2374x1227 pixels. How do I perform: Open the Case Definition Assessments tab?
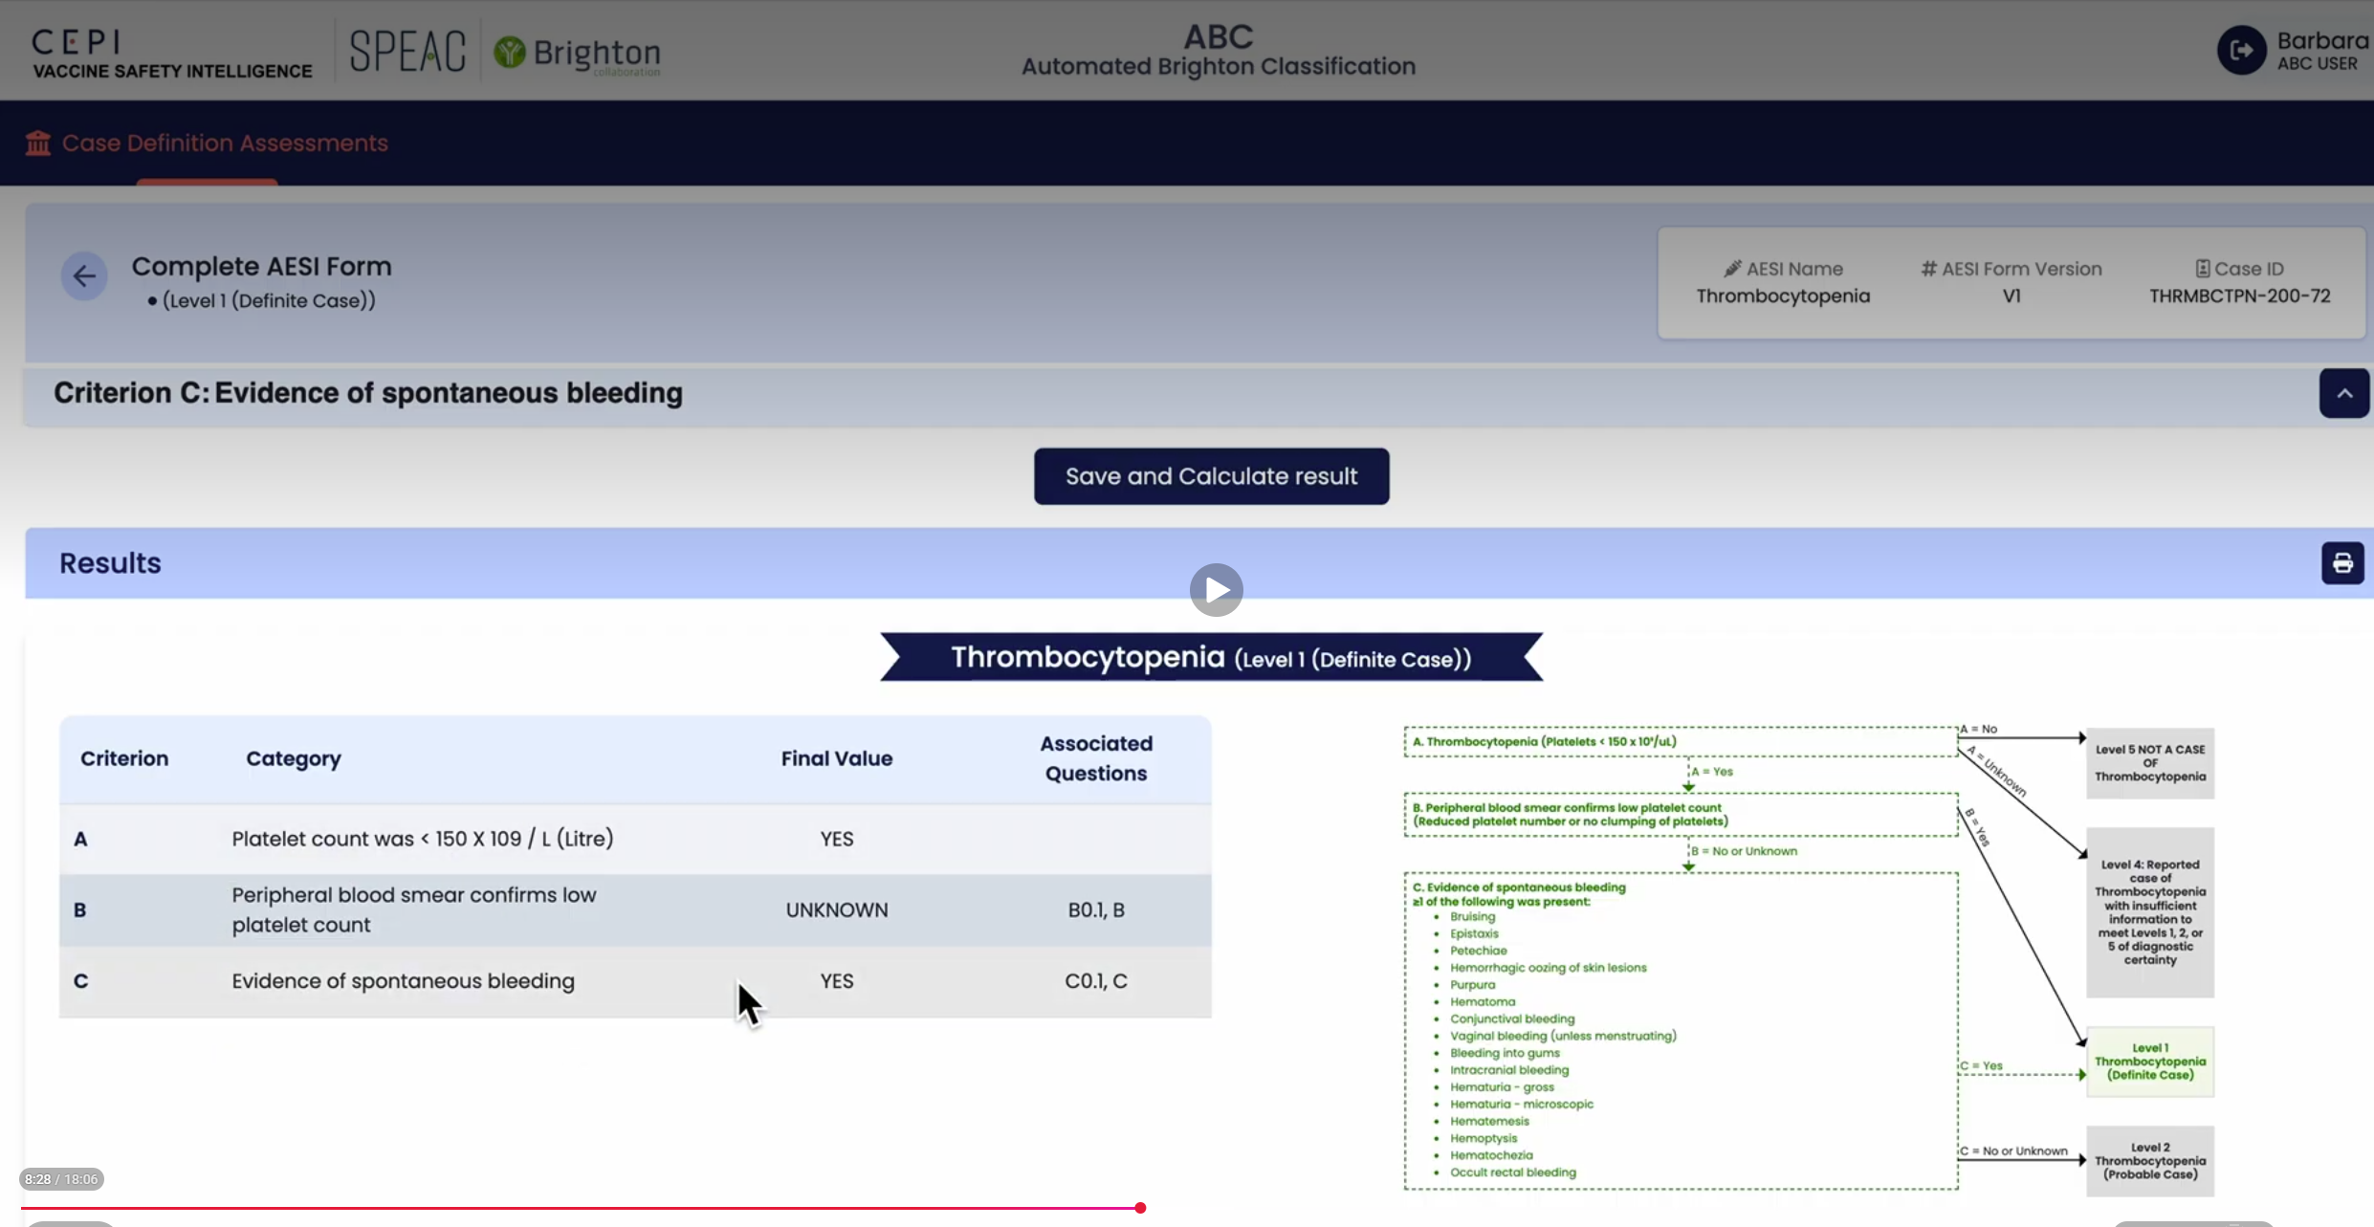pyautogui.click(x=207, y=142)
